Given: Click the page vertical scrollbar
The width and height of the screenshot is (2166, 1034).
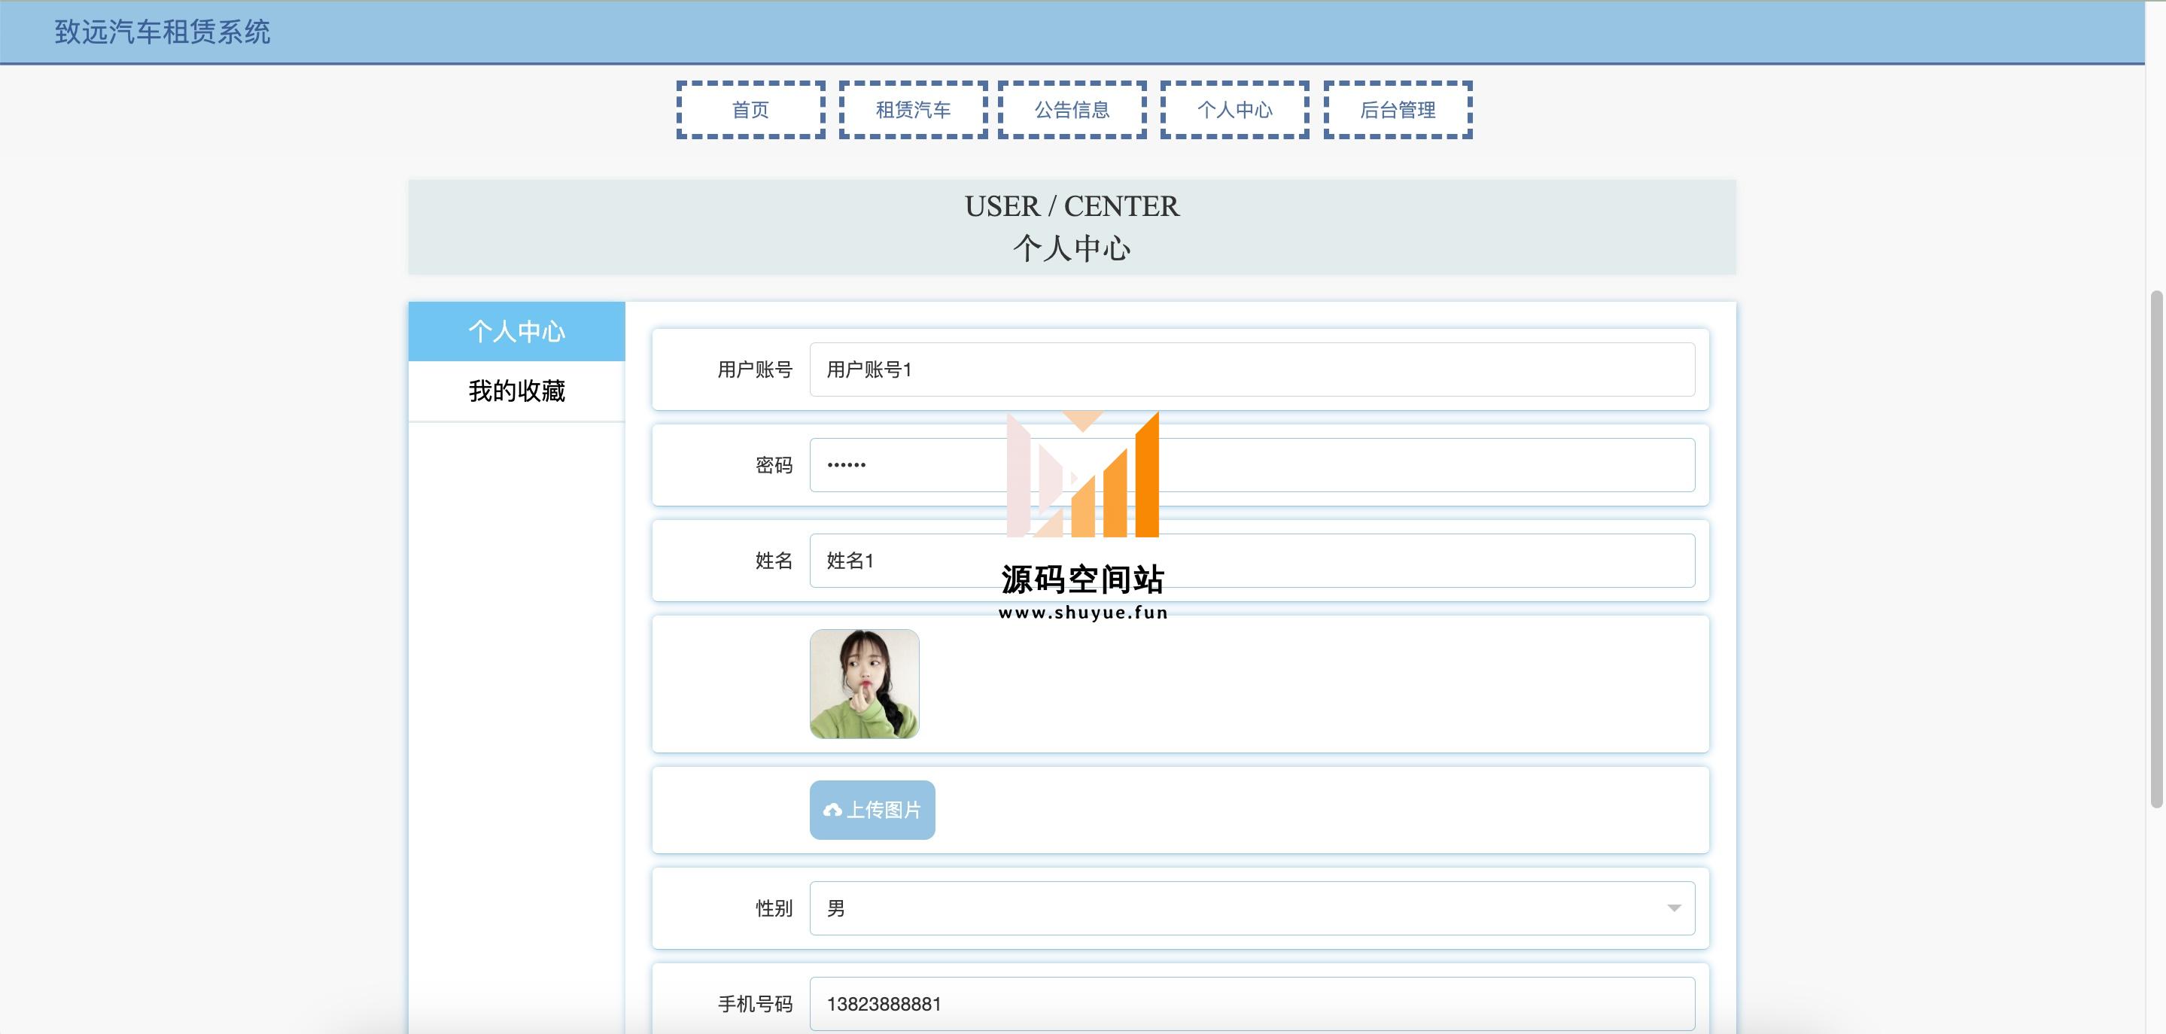Looking at the screenshot, I should tap(2156, 549).
